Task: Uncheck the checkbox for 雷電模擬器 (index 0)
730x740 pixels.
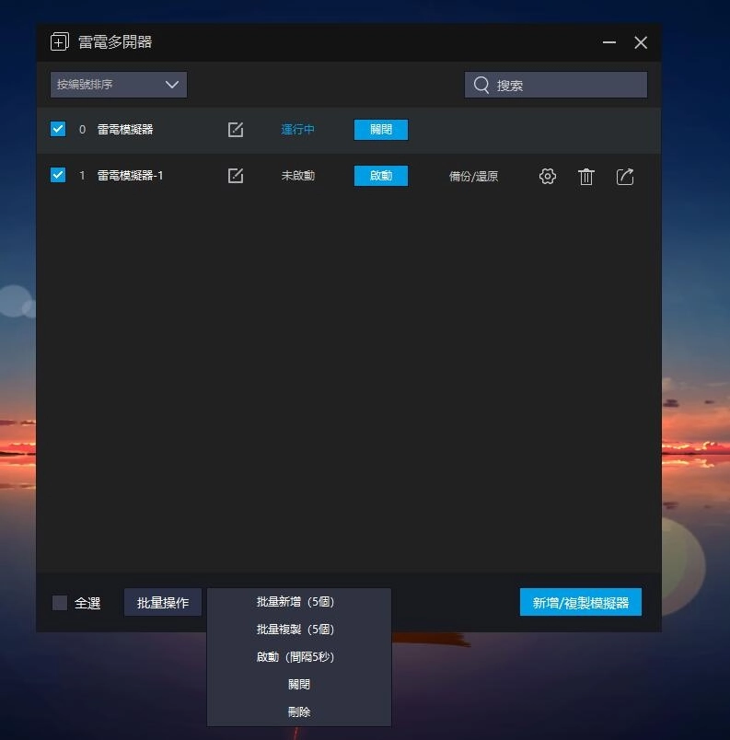Action: [x=58, y=129]
